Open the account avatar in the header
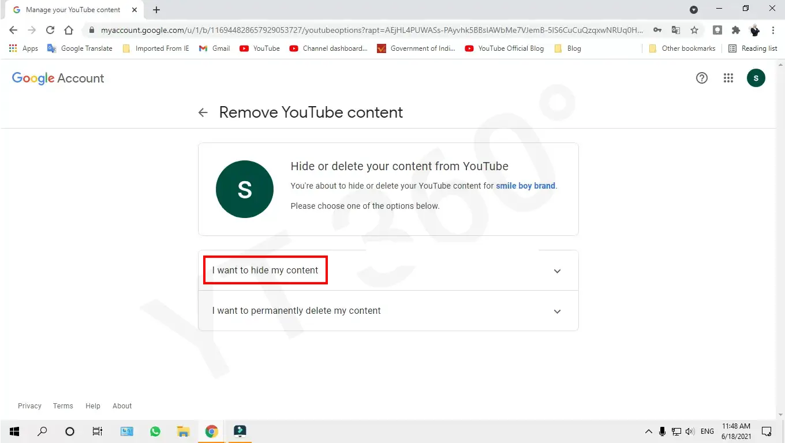785x443 pixels. 756,78
